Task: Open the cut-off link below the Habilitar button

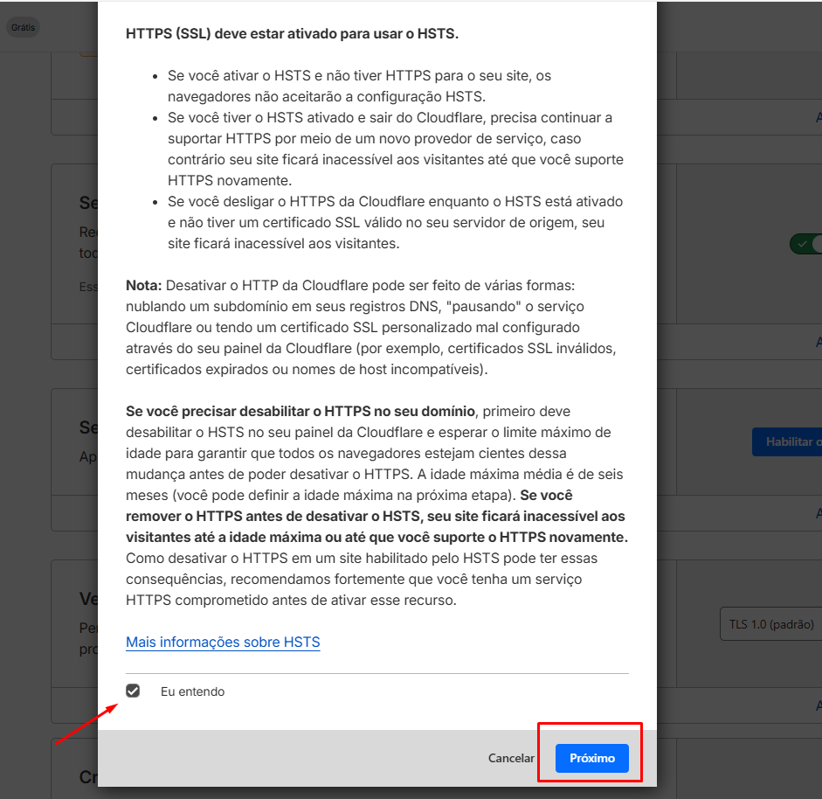Action: 818,513
